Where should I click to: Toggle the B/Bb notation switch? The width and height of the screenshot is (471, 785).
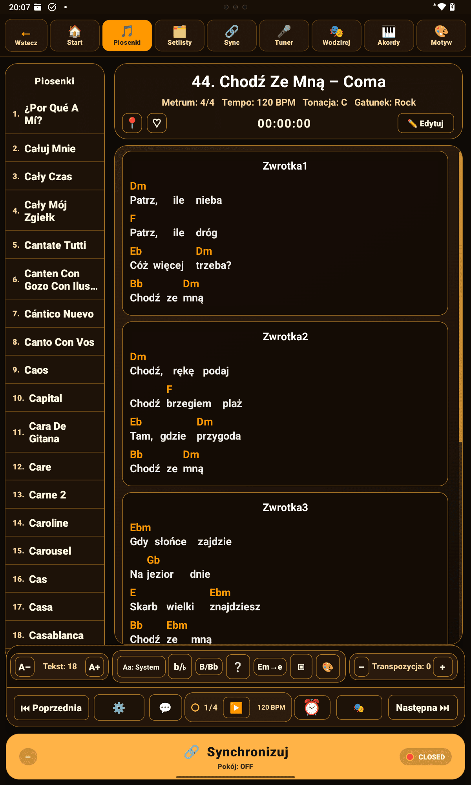point(209,667)
